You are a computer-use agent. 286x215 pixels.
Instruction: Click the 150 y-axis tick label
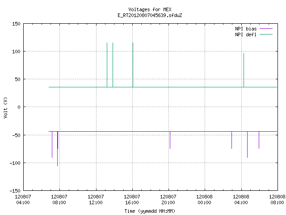[16, 24]
